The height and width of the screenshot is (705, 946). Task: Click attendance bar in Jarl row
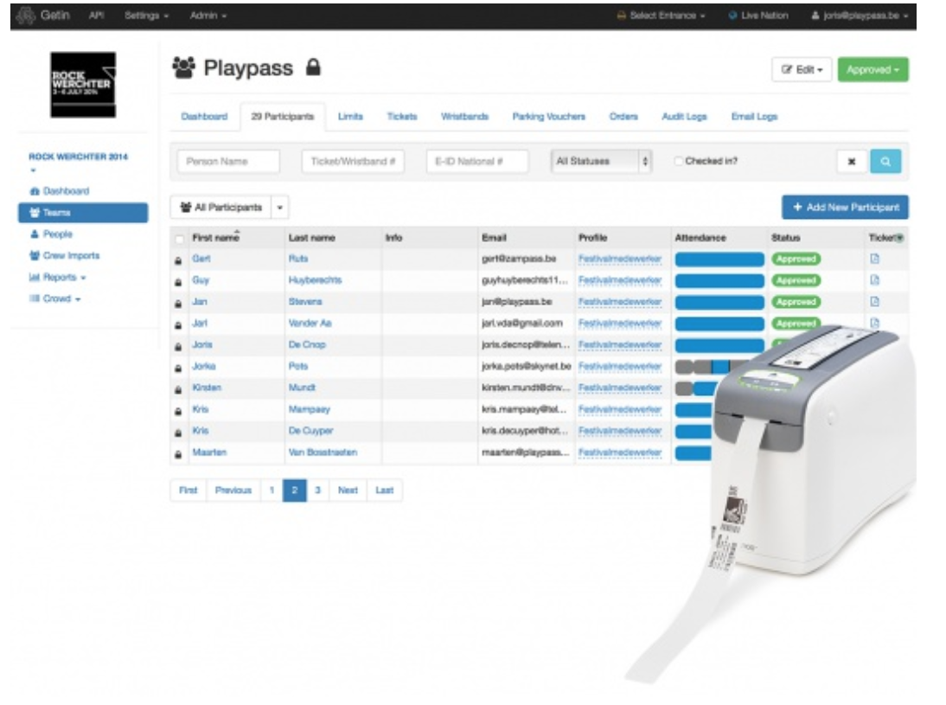(x=719, y=324)
